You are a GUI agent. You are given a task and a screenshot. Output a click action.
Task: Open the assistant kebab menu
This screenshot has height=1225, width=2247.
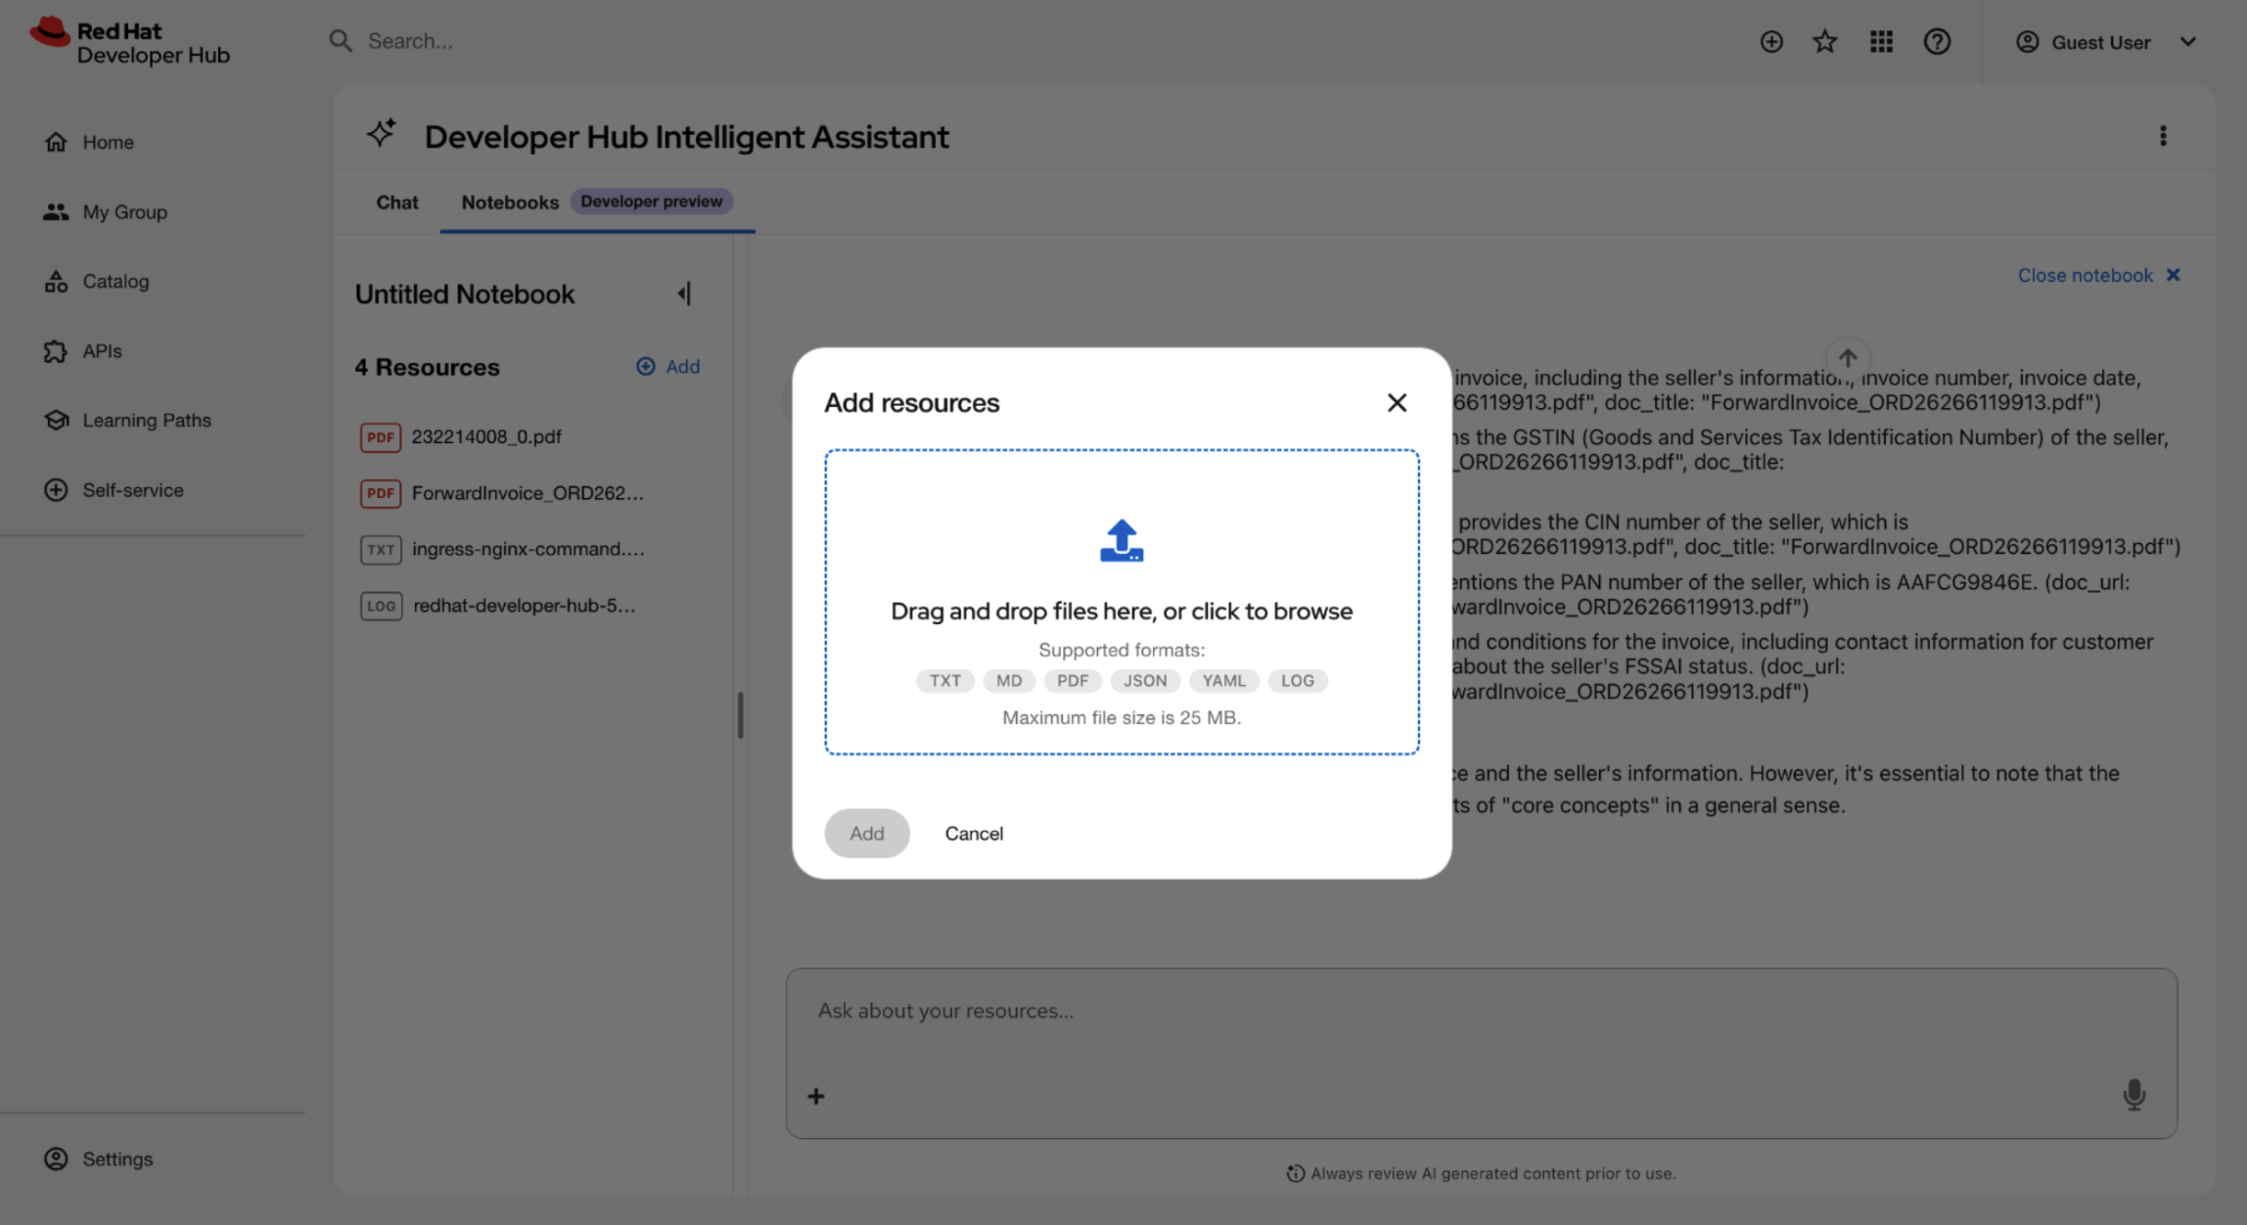pyautogui.click(x=2163, y=136)
